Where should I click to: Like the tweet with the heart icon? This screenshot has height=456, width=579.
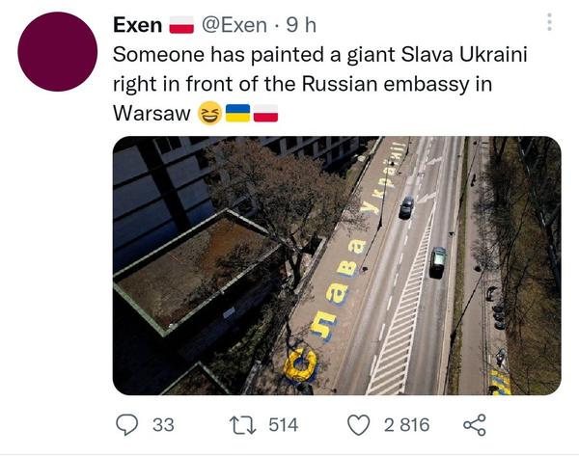[x=358, y=424]
